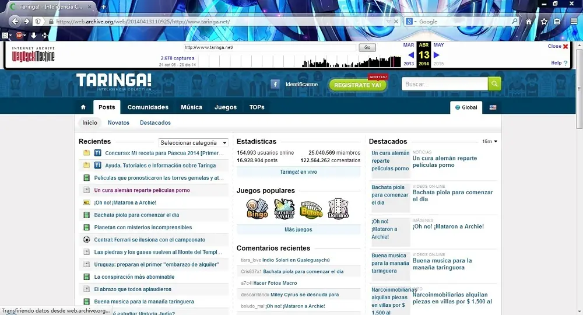Open post La conspiración más abominable

134,276
